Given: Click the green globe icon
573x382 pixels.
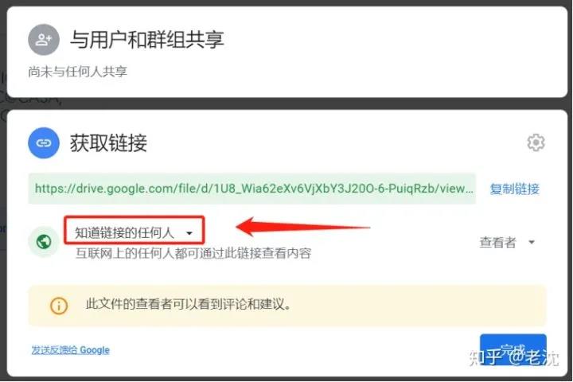Looking at the screenshot, I should click(x=44, y=241).
